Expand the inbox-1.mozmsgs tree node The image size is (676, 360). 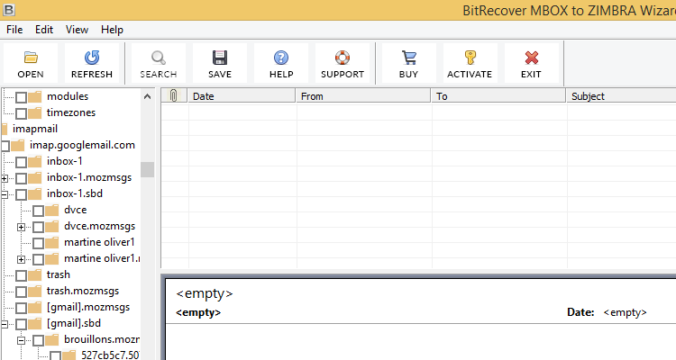pyautogui.click(x=5, y=178)
